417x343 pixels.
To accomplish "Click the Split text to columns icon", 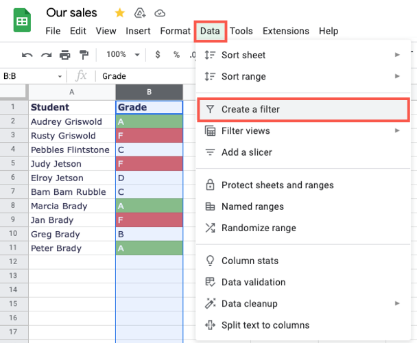I will coord(210,325).
